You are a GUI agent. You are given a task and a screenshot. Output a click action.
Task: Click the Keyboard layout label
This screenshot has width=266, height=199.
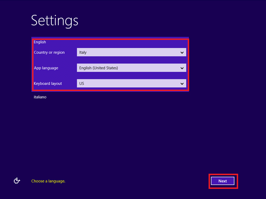tap(48, 83)
